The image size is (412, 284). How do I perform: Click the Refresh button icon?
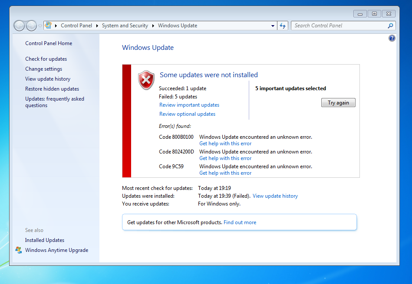[283, 26]
